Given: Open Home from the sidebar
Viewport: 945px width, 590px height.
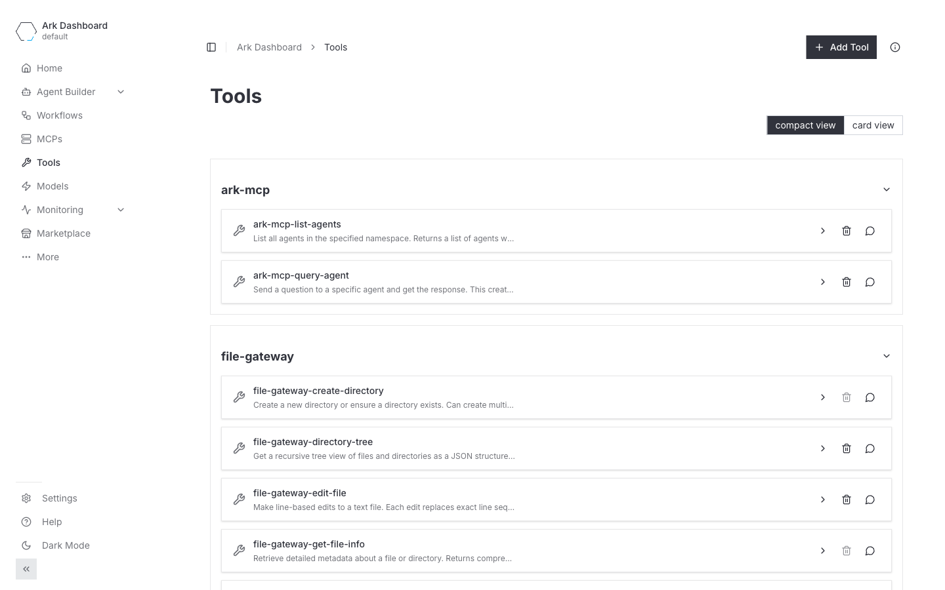Looking at the screenshot, I should tap(49, 68).
